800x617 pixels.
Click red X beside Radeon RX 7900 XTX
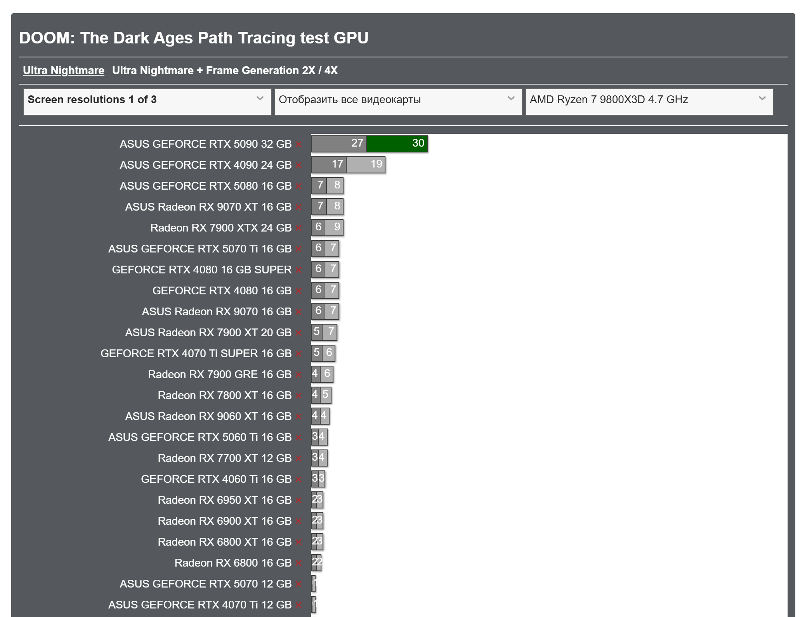(298, 228)
